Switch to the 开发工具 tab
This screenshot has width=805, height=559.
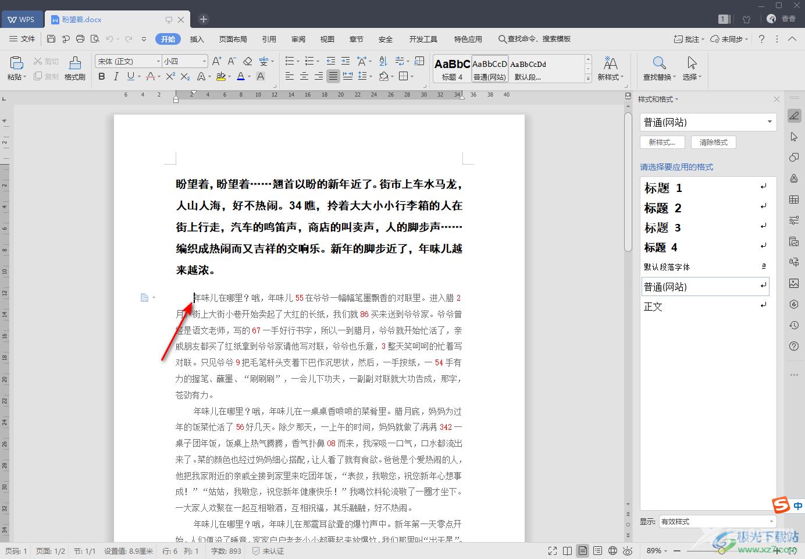pos(423,39)
